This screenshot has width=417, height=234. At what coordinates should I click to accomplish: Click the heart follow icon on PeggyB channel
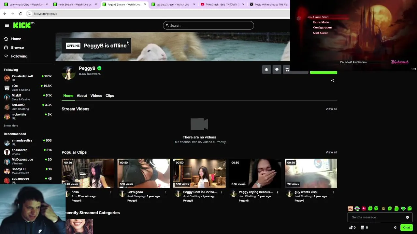pos(277,70)
